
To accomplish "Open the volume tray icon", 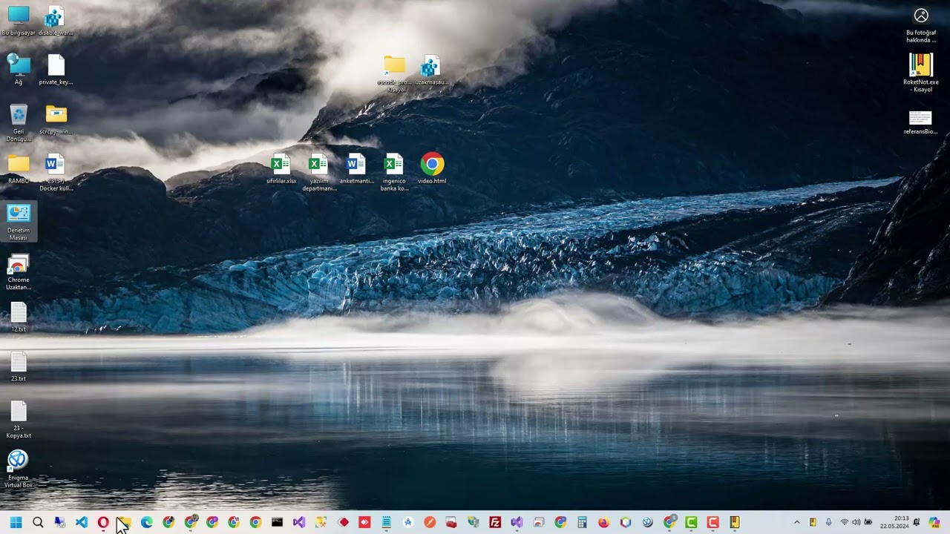I will coord(856,522).
